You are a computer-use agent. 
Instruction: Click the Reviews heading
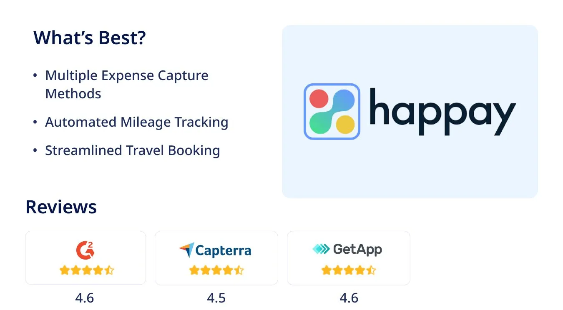(61, 207)
